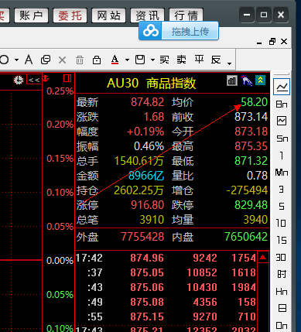Viewport: 301px width, 332px height.
Task: Select the 10 minute period button
Action: (x=282, y=224)
